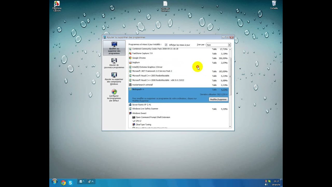Select Modifier ou supprimer des programmes sidebar button
Screen dimensions: 332x187
click(x=114, y=48)
